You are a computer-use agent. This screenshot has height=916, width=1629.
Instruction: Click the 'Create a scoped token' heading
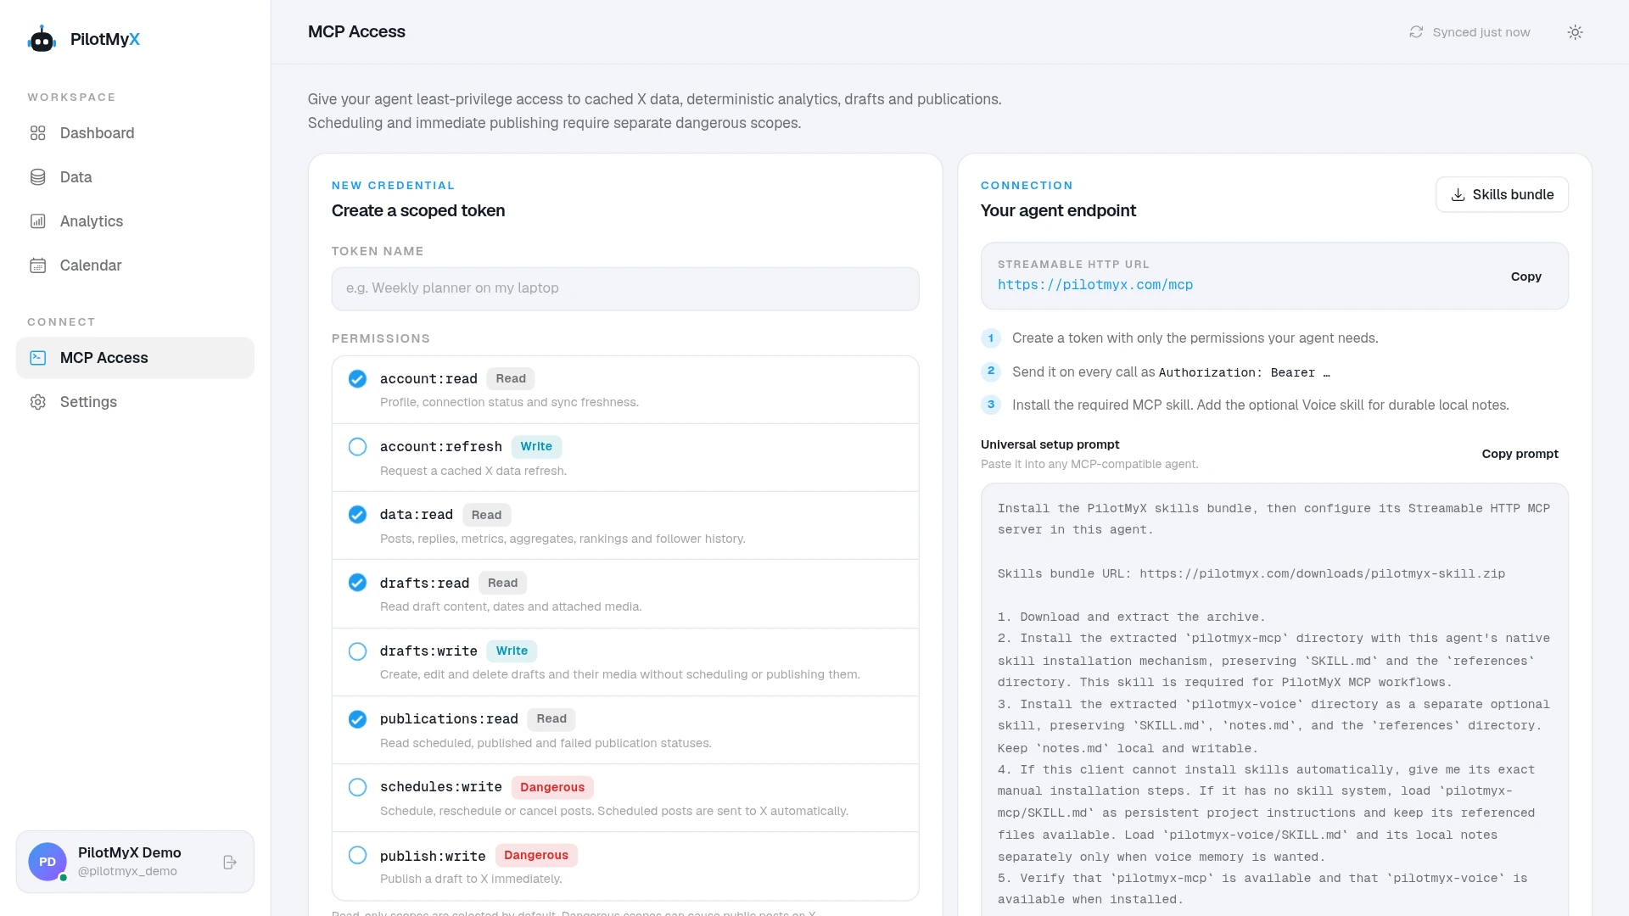coord(418,210)
